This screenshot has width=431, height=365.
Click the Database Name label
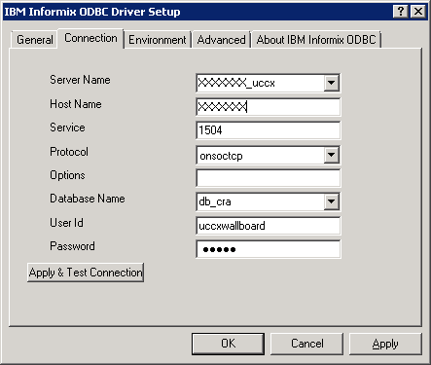[x=88, y=199]
